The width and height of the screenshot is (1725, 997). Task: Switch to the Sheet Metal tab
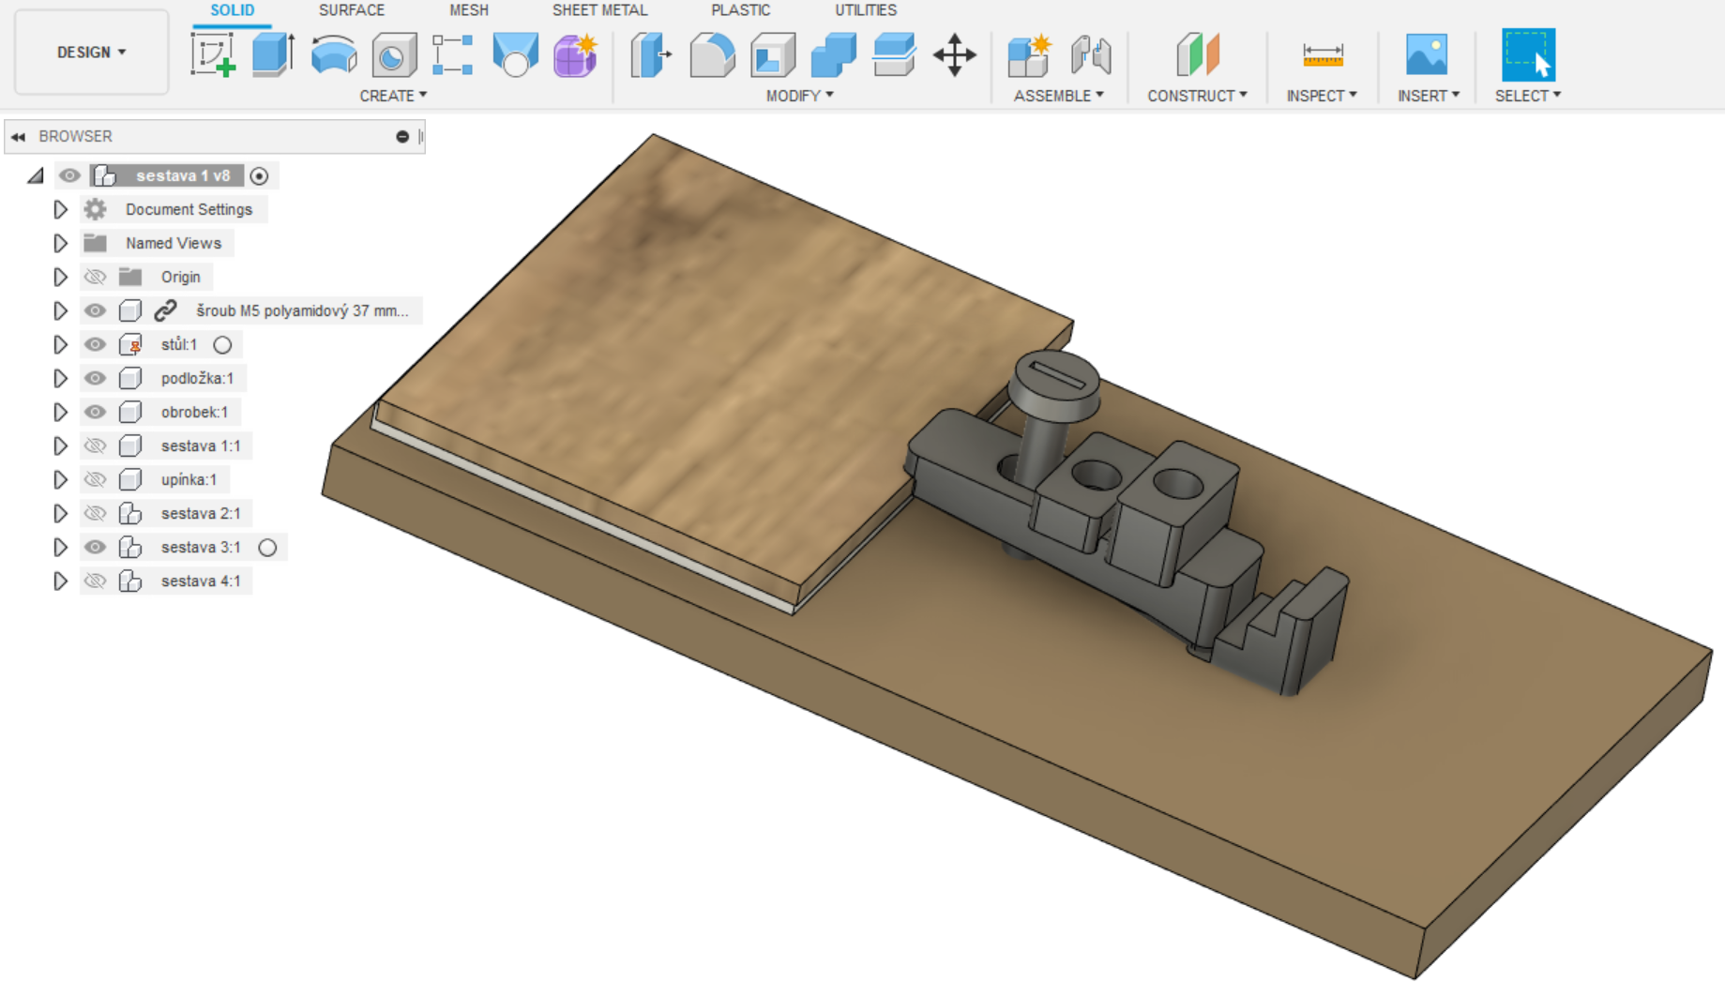pos(599,10)
